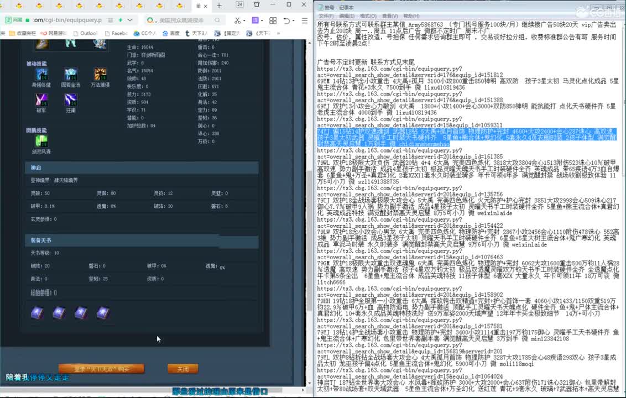The width and height of the screenshot is (626, 398).
Task: Click the orange 登录"天下无双"购买 button
Action: tap(101, 369)
